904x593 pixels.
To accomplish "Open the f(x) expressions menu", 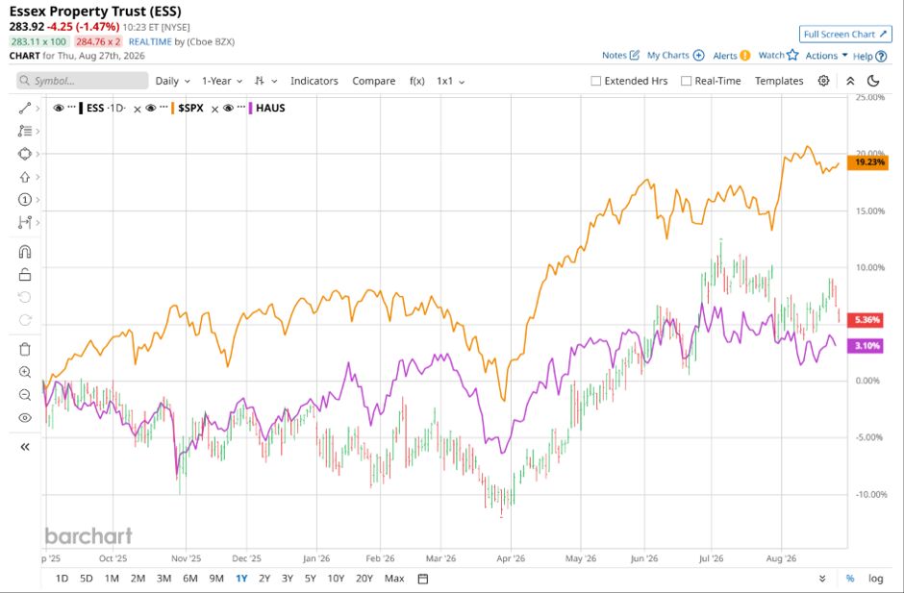I will 416,82.
